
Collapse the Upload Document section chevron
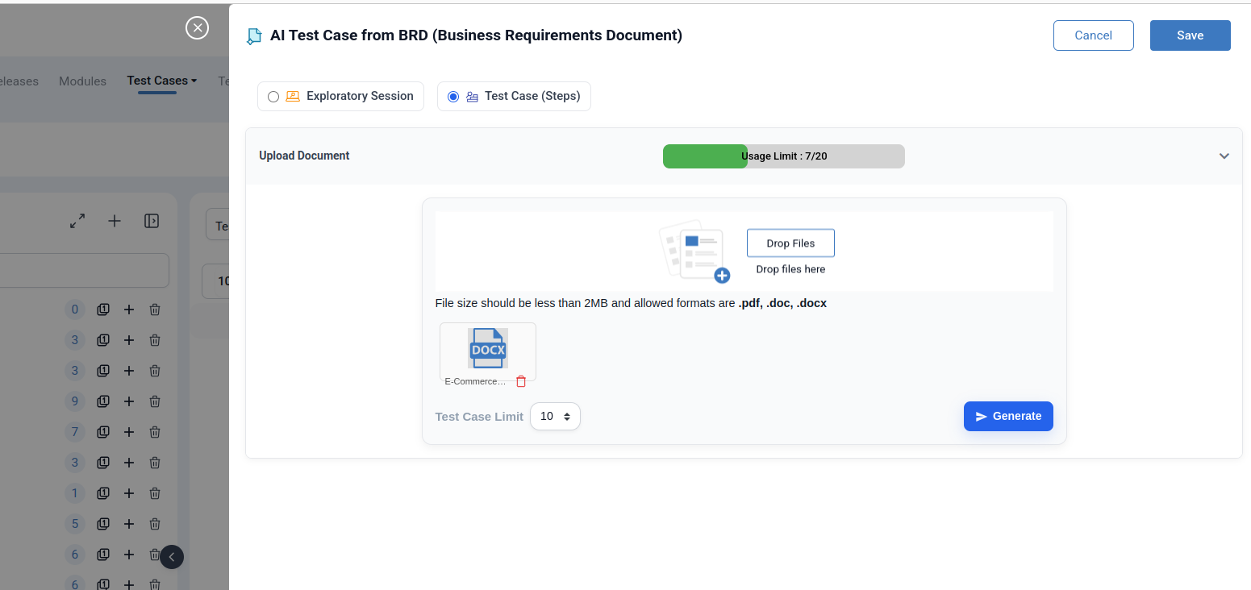tap(1224, 156)
